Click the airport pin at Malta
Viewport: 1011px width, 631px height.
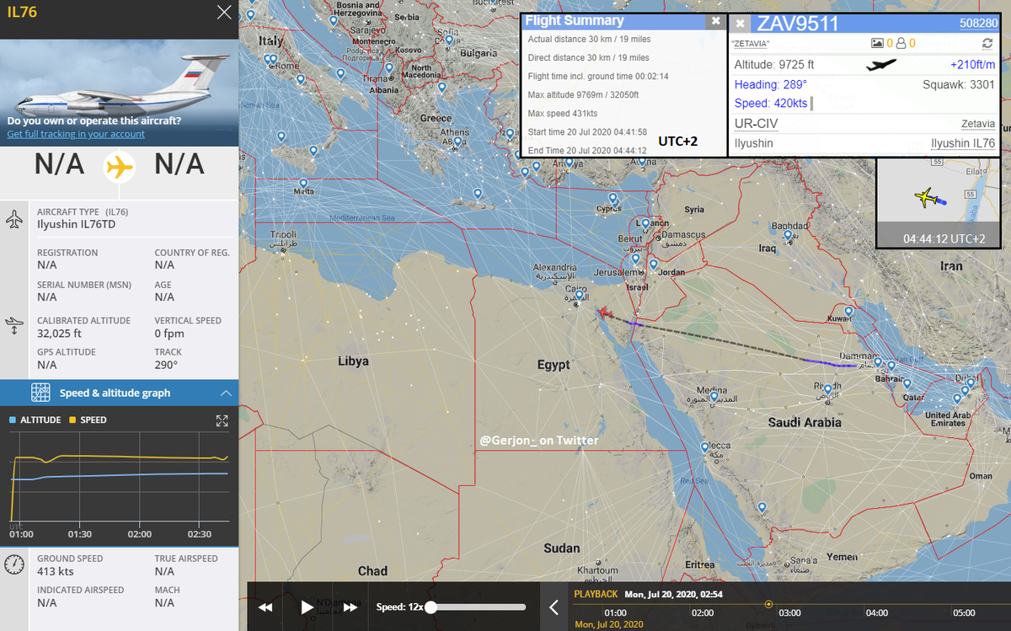302,184
